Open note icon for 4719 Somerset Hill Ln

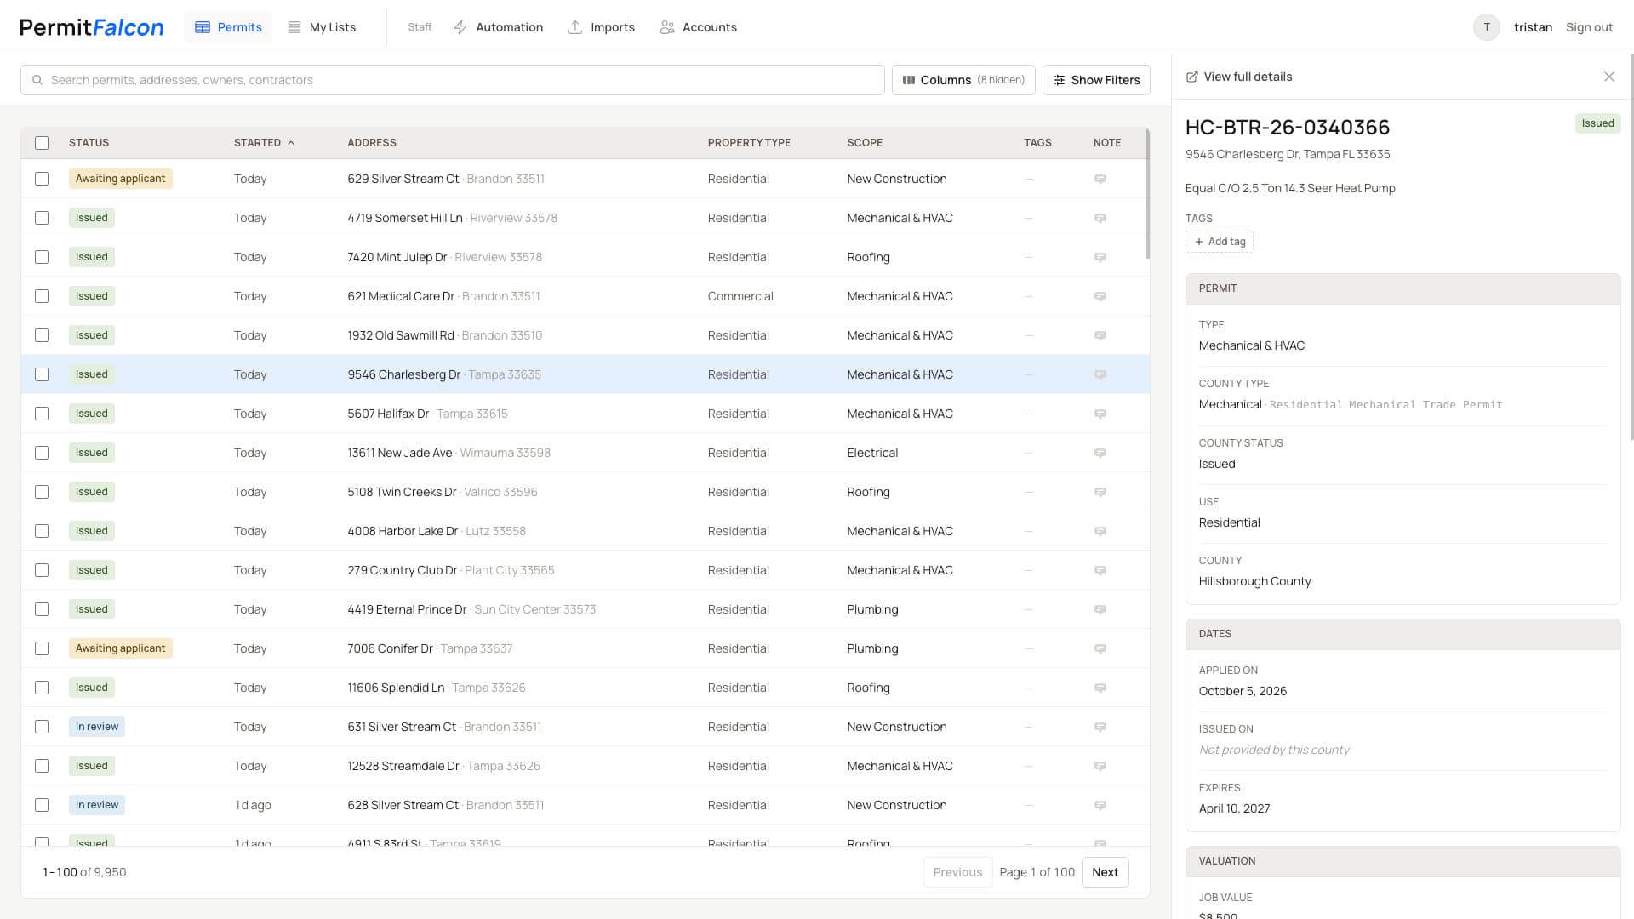click(x=1100, y=218)
